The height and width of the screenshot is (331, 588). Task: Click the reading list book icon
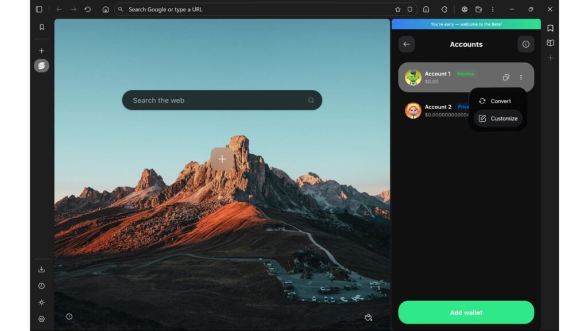pos(550,43)
